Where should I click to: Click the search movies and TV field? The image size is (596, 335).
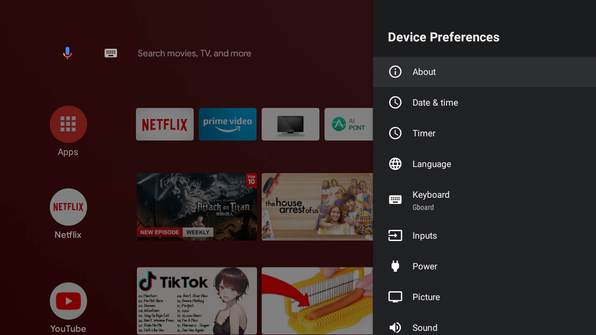tap(194, 54)
